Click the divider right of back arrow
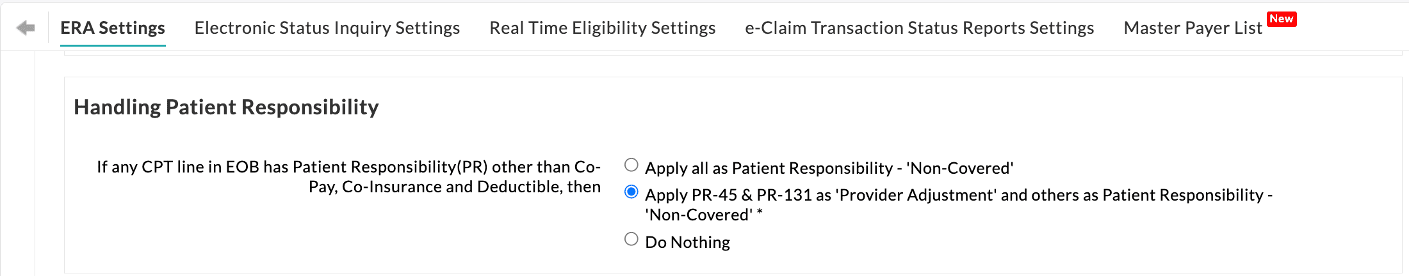Viewport: 1409px width, 276px height. (x=49, y=28)
